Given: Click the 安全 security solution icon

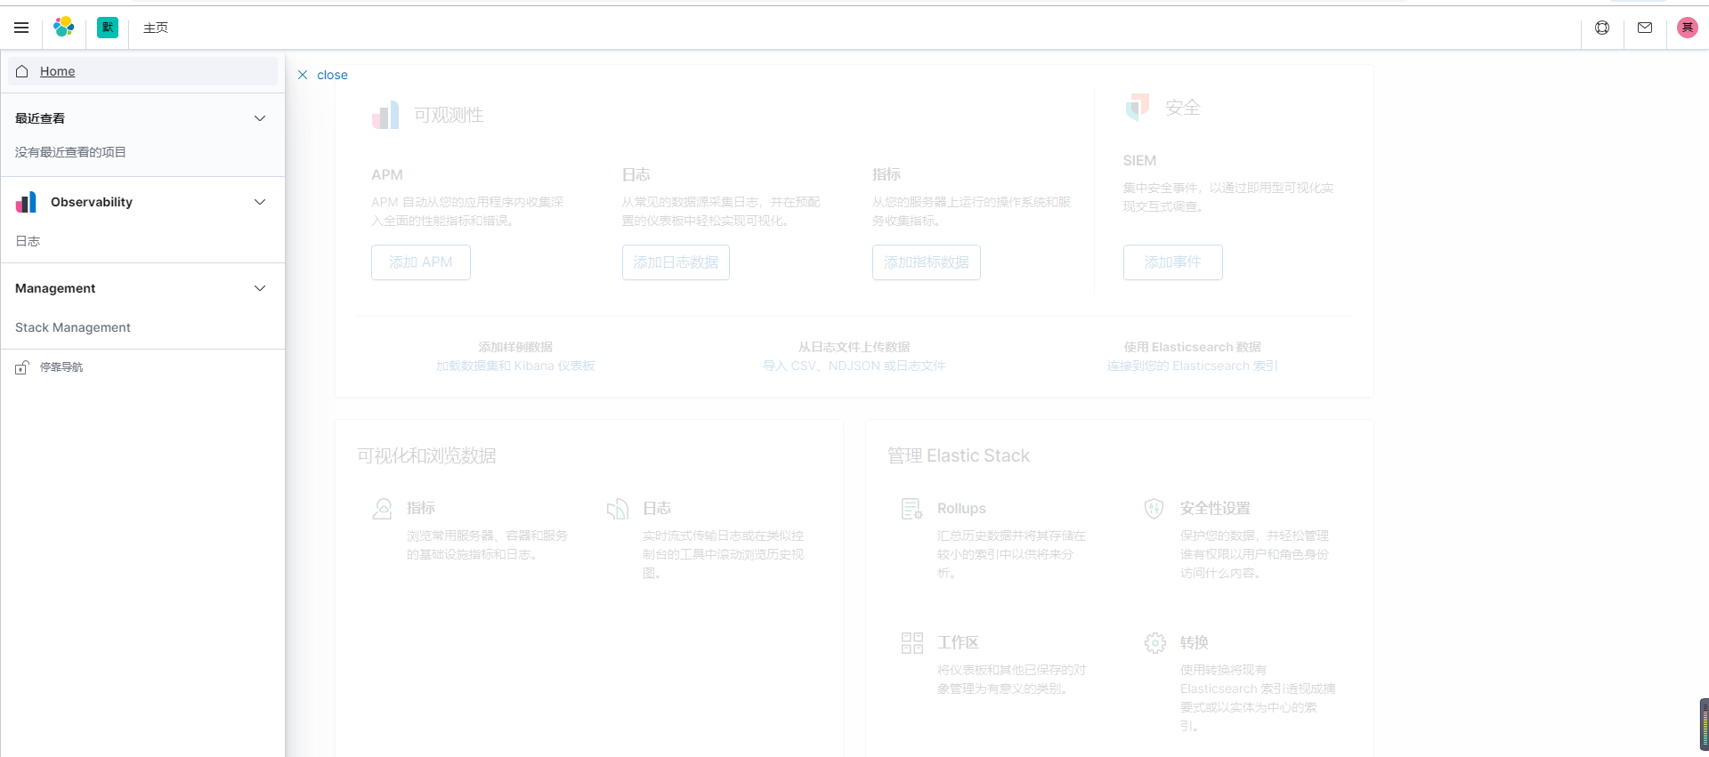Looking at the screenshot, I should click(1138, 107).
